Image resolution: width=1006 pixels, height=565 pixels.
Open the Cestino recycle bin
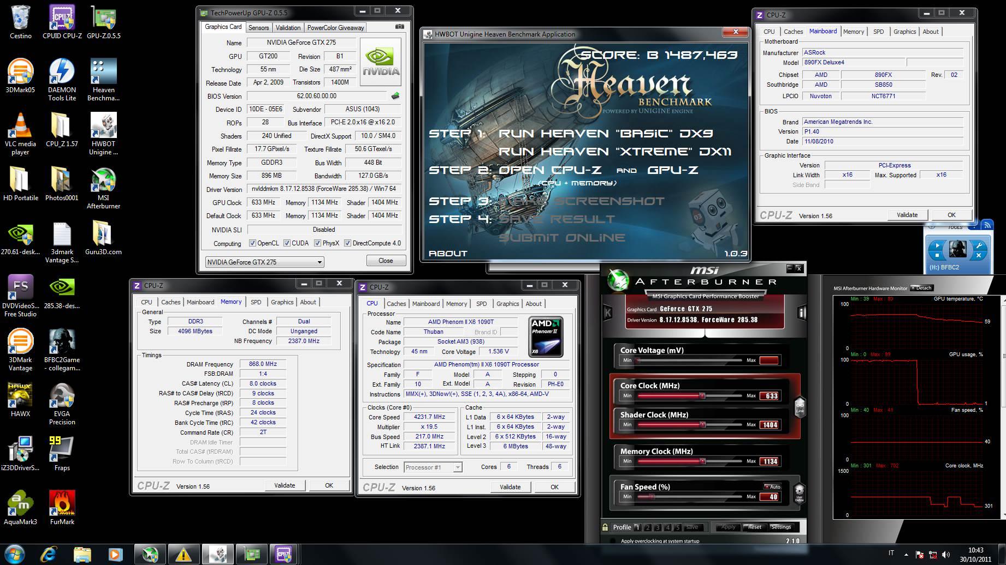20,22
